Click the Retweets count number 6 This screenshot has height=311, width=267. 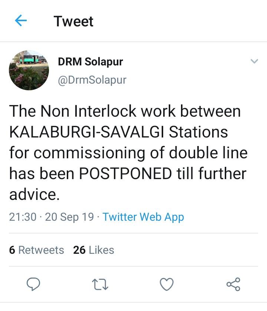12,250
